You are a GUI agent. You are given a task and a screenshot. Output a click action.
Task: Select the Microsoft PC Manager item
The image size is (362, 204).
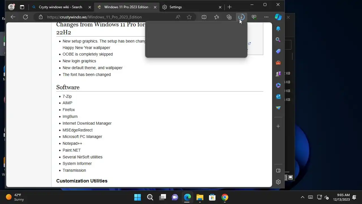(82, 137)
